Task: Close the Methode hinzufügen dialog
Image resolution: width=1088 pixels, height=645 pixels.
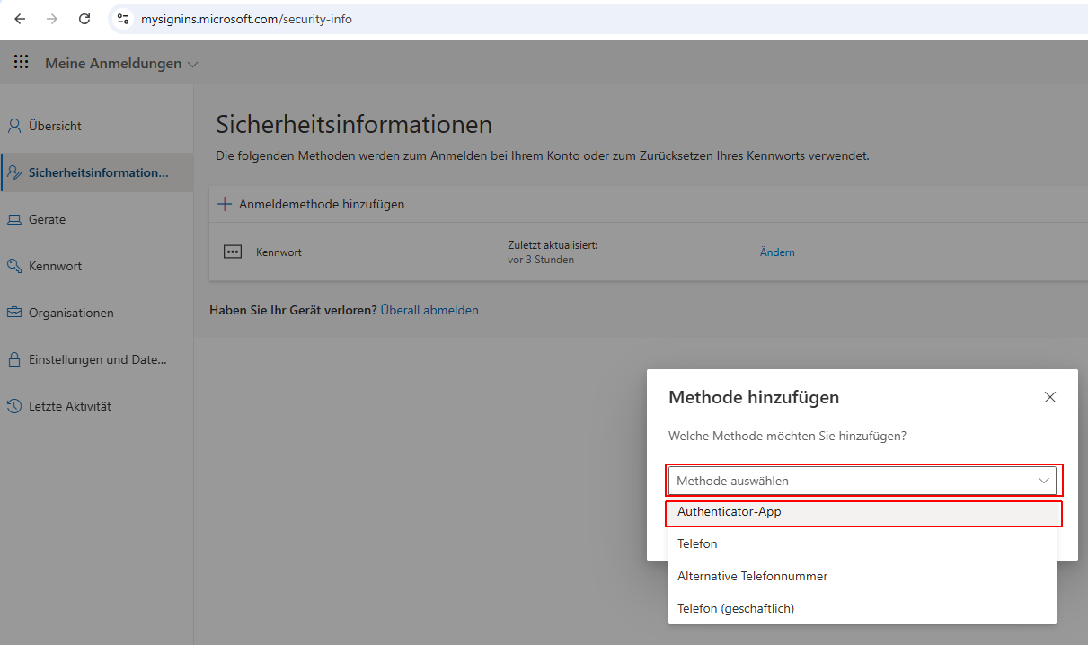Action: (x=1050, y=397)
